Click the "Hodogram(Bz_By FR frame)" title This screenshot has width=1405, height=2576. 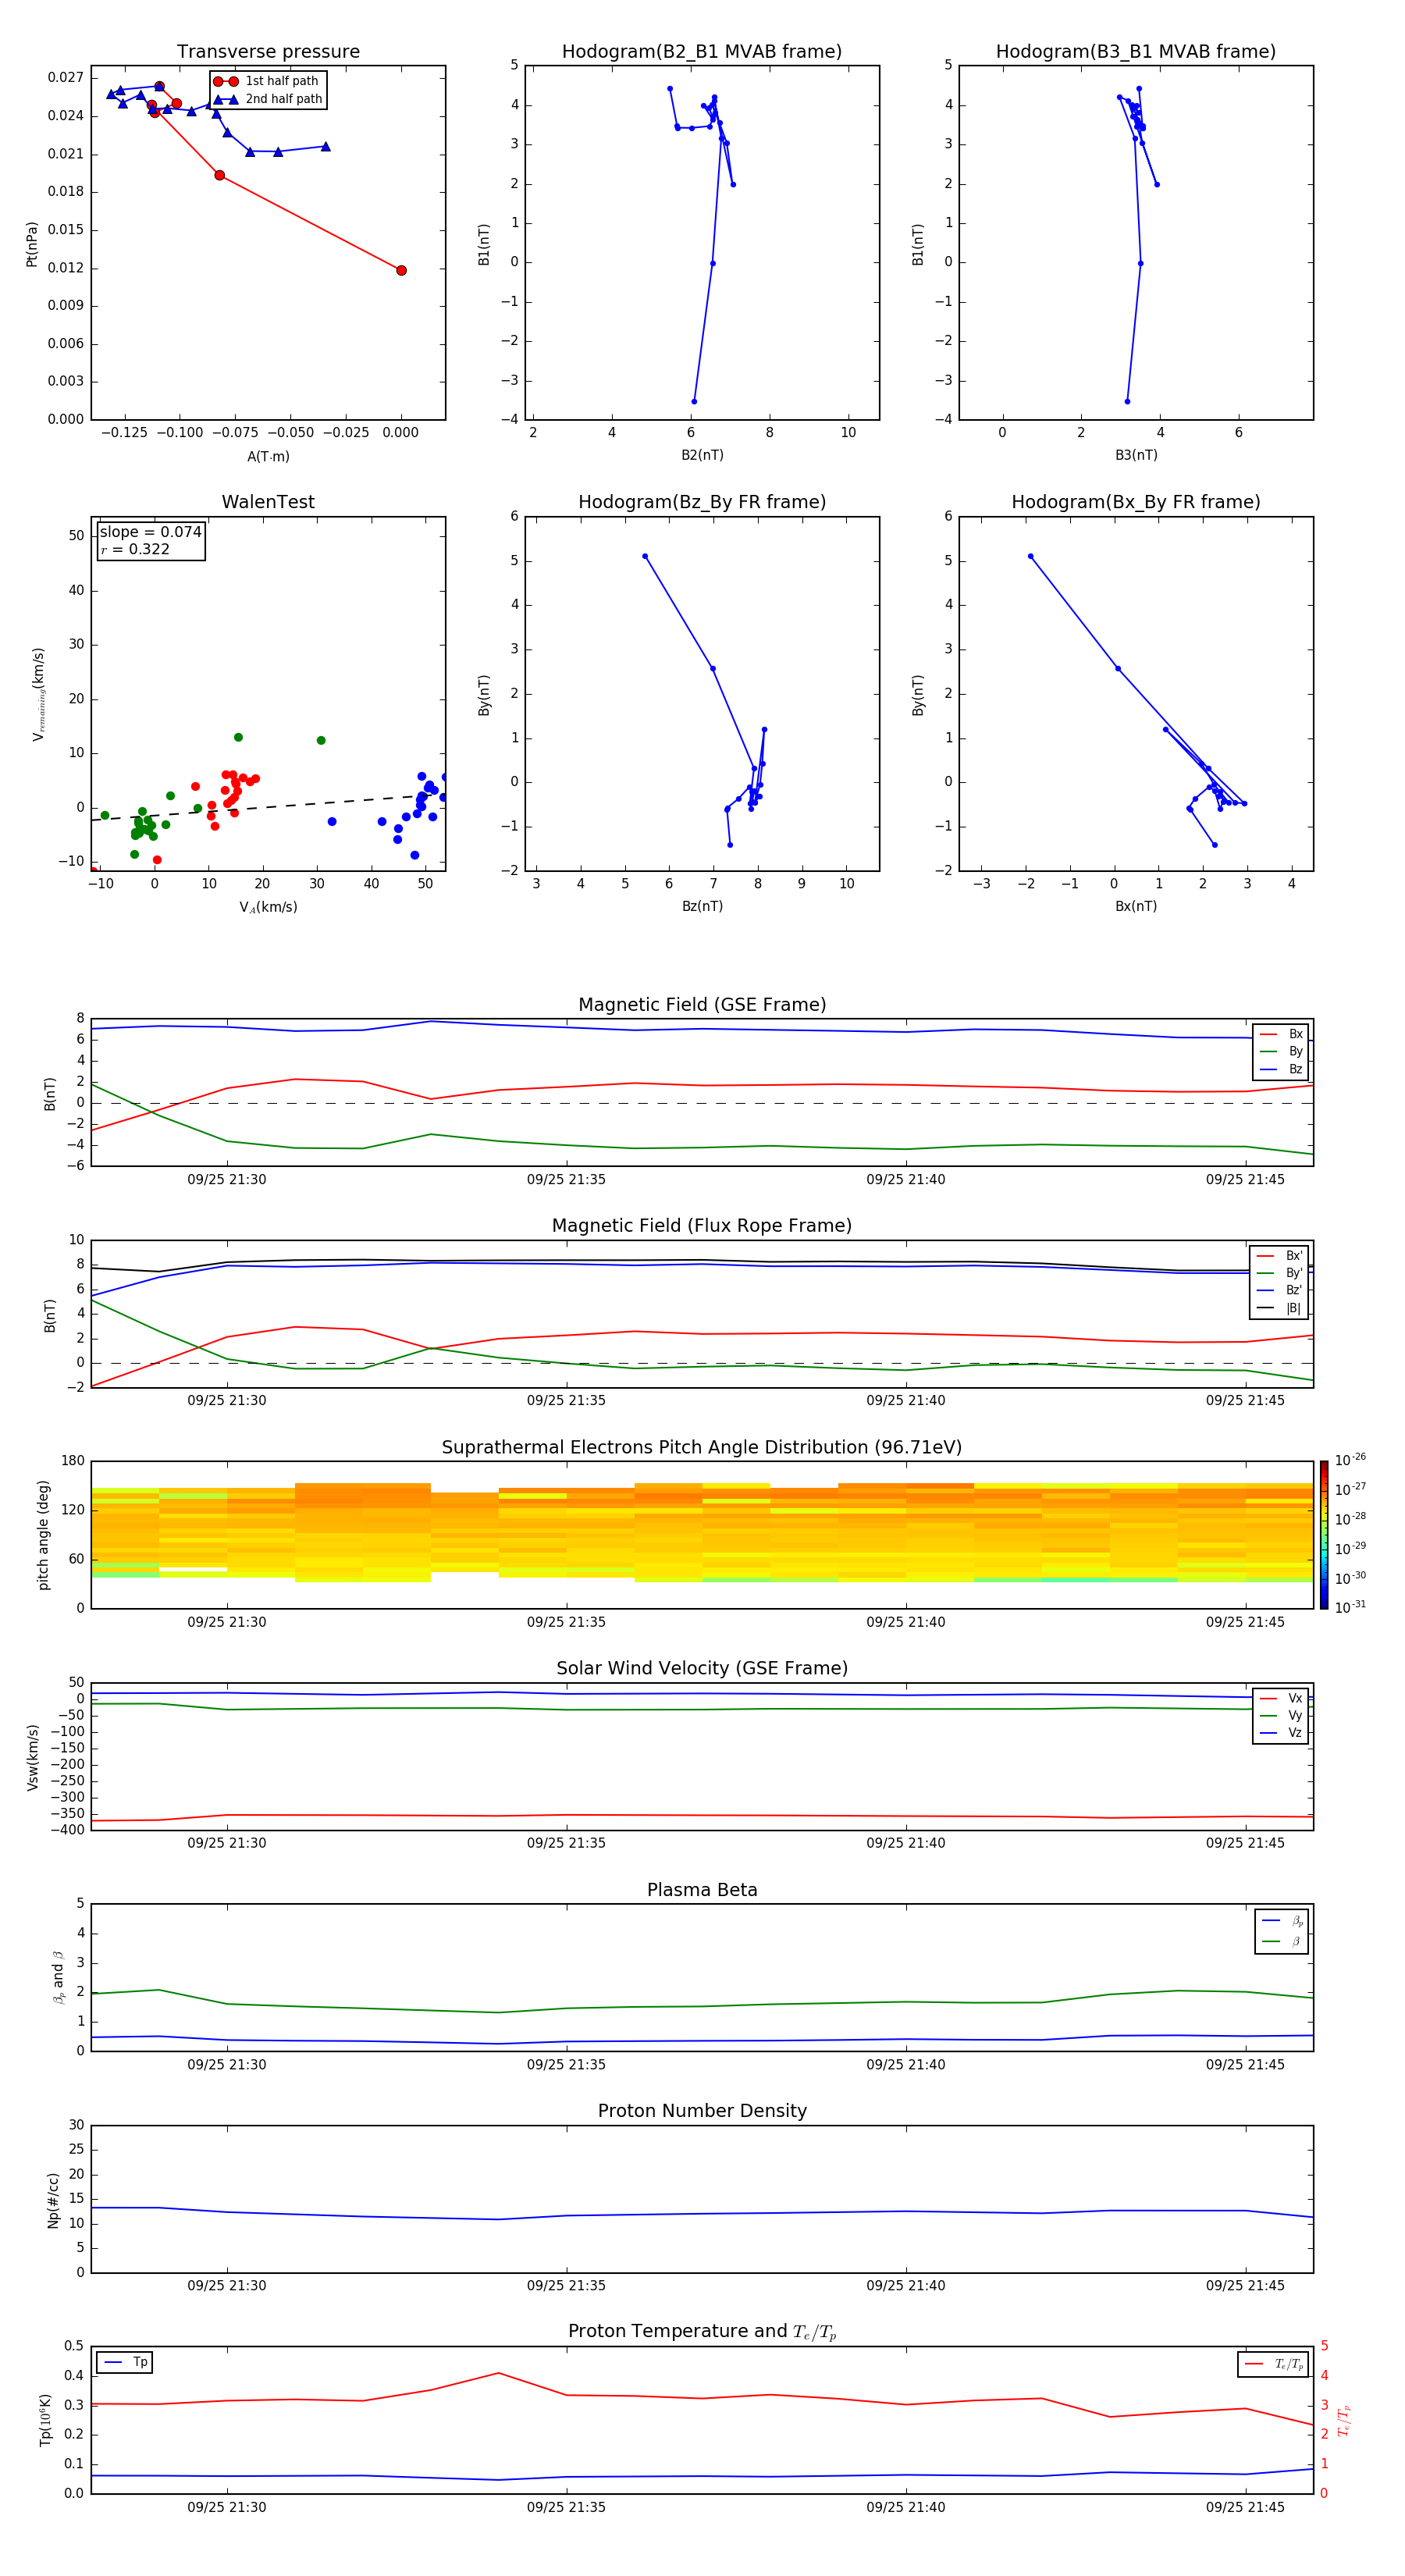[x=702, y=502]
